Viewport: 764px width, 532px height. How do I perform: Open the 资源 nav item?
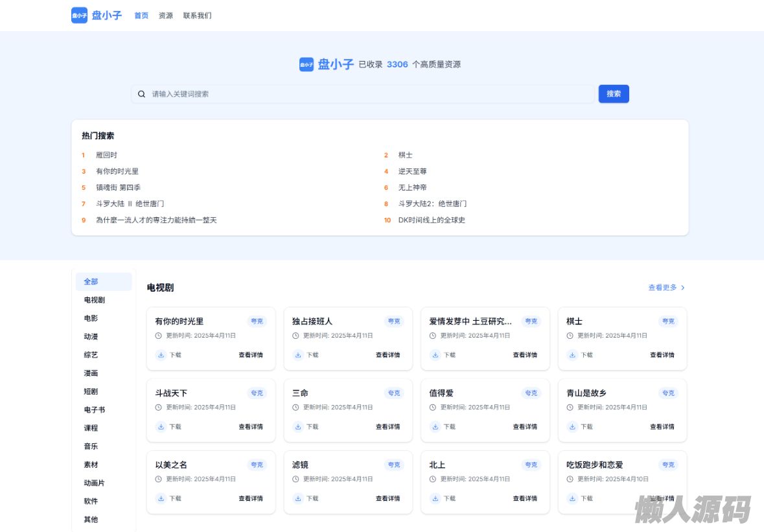point(166,16)
